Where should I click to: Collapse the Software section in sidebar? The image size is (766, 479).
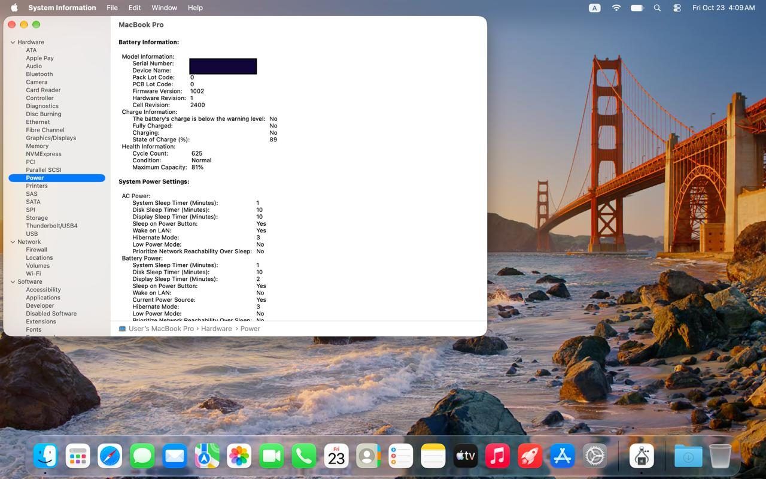(13, 282)
